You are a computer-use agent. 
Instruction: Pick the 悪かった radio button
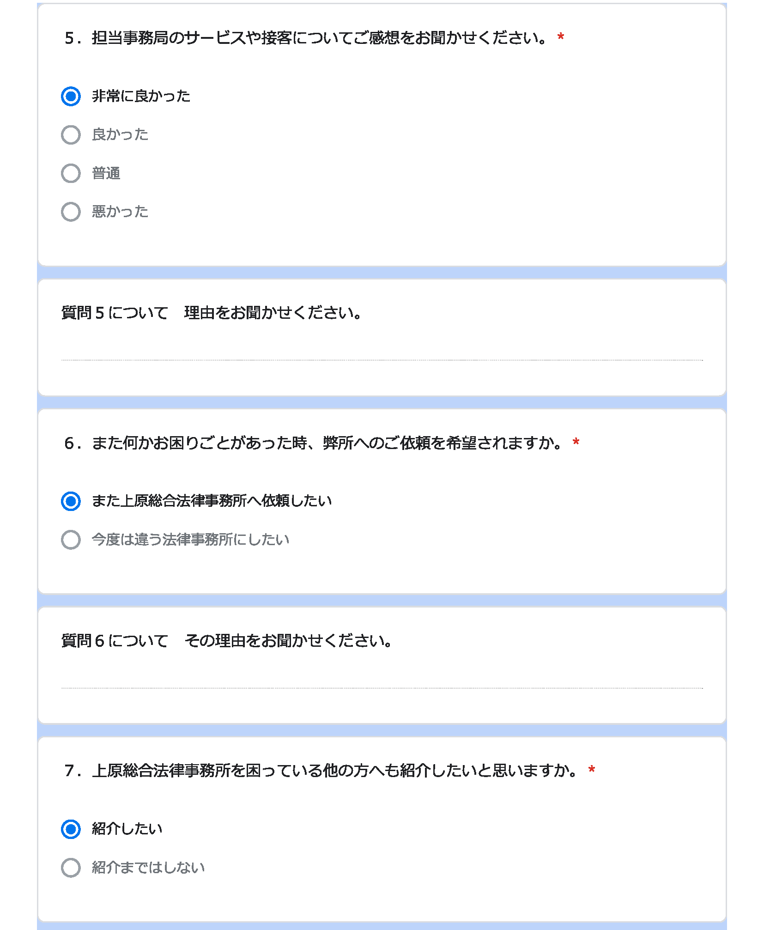tap(71, 212)
